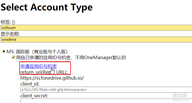Focus the 标签 field containing wzfouon
The image size is (192, 103).
[96, 28]
